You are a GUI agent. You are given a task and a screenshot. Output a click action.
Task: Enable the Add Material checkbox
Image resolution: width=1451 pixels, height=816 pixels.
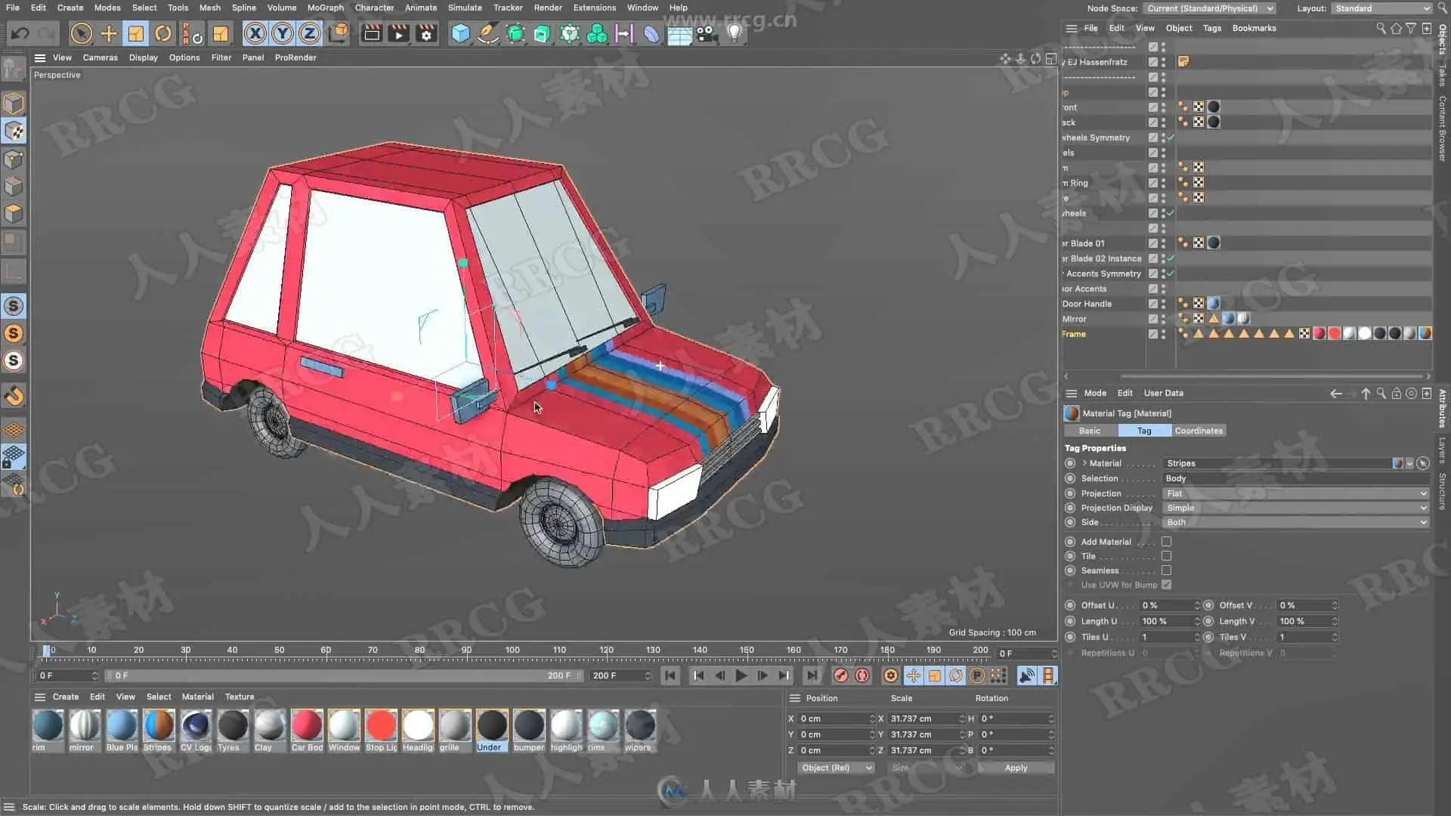[1166, 542]
